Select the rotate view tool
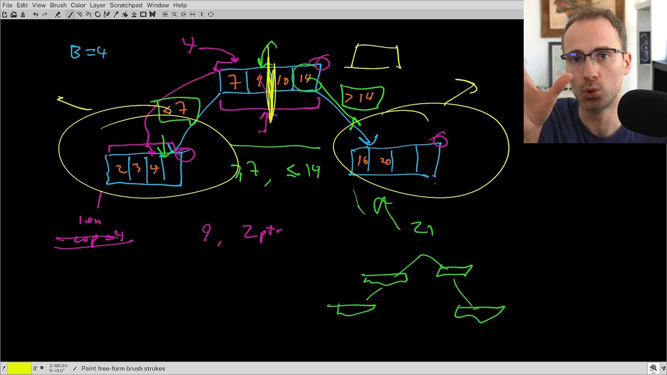 (x=183, y=15)
